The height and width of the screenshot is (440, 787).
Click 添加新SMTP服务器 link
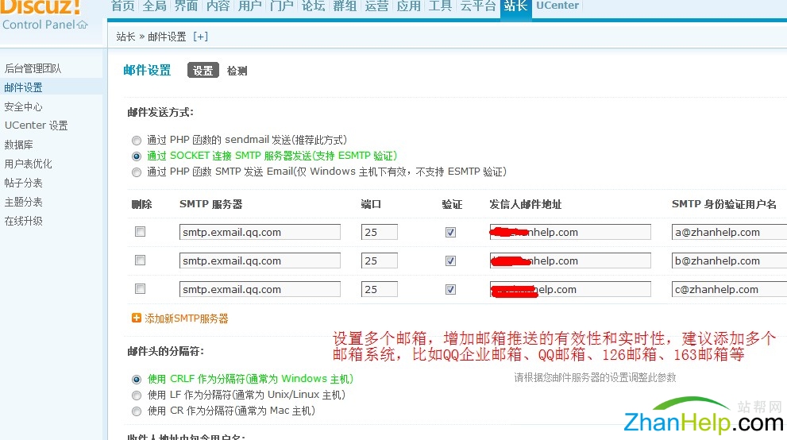(x=186, y=318)
